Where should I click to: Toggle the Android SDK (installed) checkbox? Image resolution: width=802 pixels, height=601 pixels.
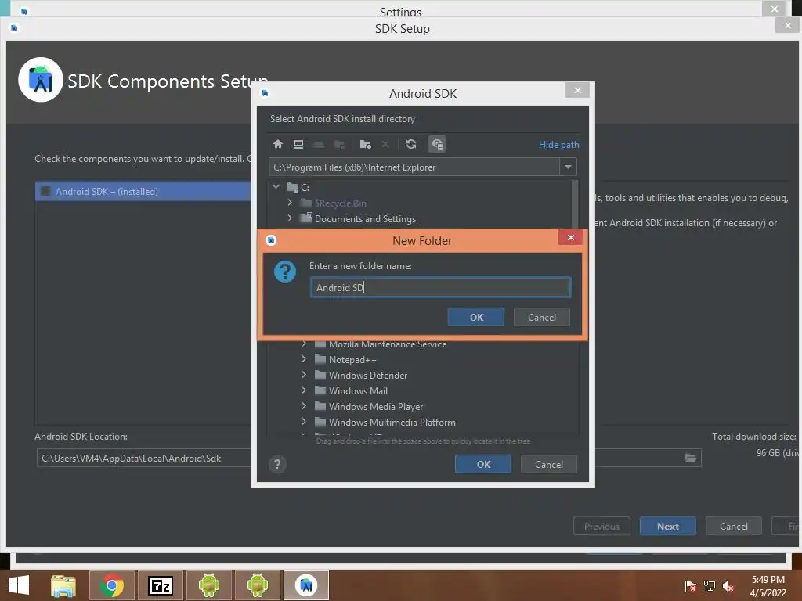(x=46, y=191)
